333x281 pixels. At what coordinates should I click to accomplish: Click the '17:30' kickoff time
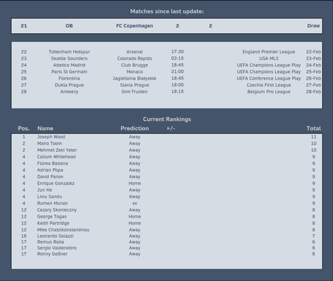[x=177, y=52]
